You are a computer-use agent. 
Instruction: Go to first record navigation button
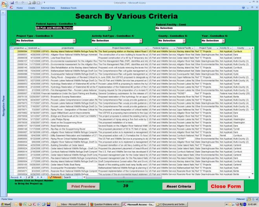tap(21, 177)
